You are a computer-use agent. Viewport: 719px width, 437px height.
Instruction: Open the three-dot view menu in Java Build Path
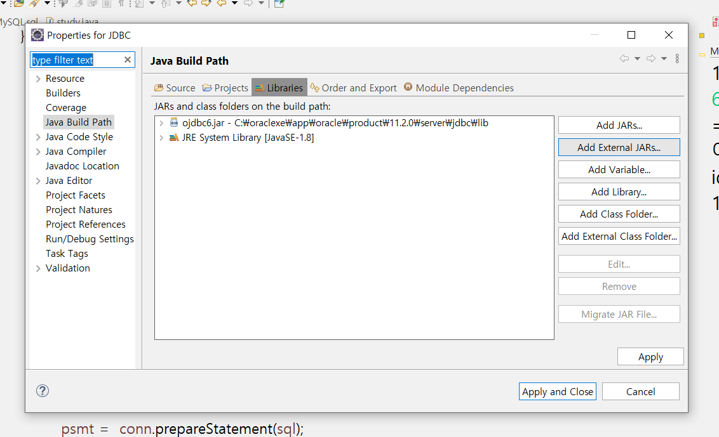click(x=677, y=58)
